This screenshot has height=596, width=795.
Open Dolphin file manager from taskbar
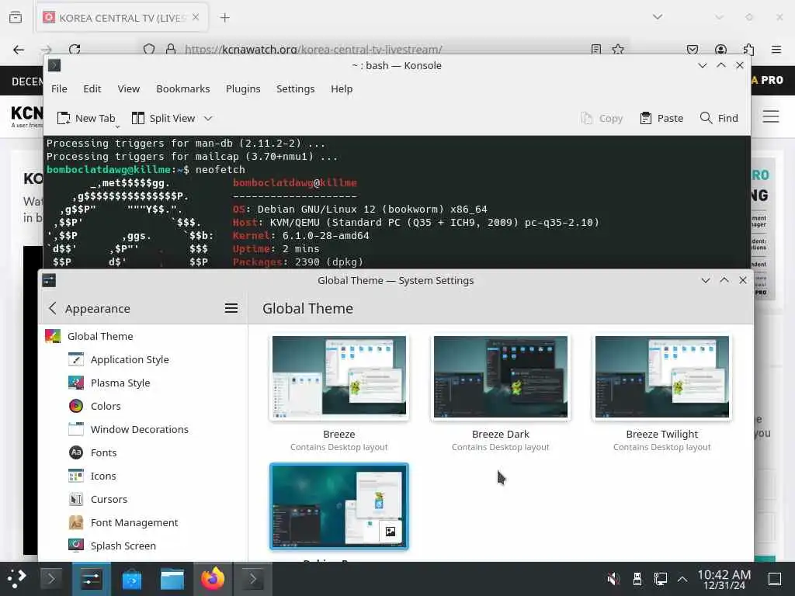(172, 579)
